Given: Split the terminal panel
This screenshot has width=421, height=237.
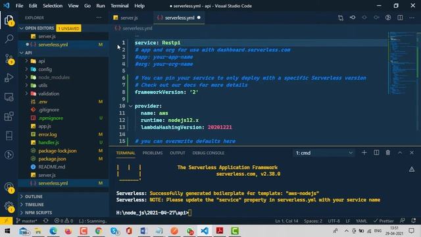Looking at the screenshot, I should coord(376,153).
